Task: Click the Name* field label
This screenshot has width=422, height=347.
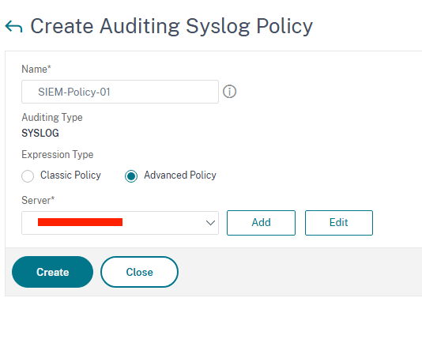Action: coord(36,70)
